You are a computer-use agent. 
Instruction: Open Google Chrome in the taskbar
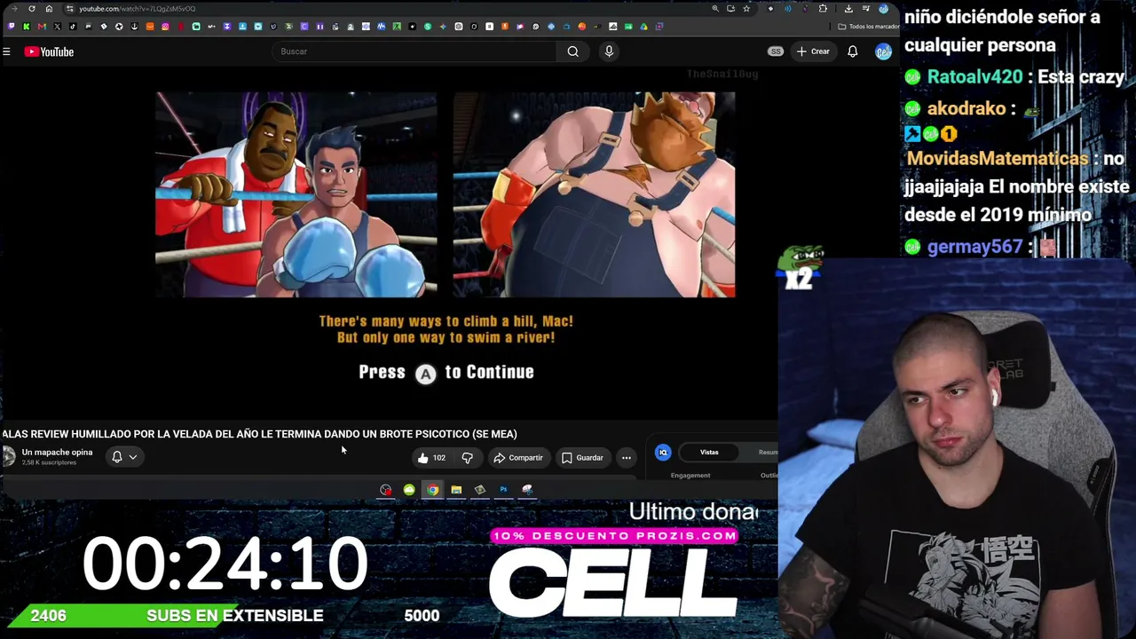(432, 490)
